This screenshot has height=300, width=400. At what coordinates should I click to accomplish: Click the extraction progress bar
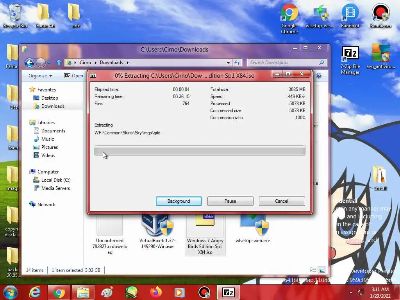pos(200,150)
